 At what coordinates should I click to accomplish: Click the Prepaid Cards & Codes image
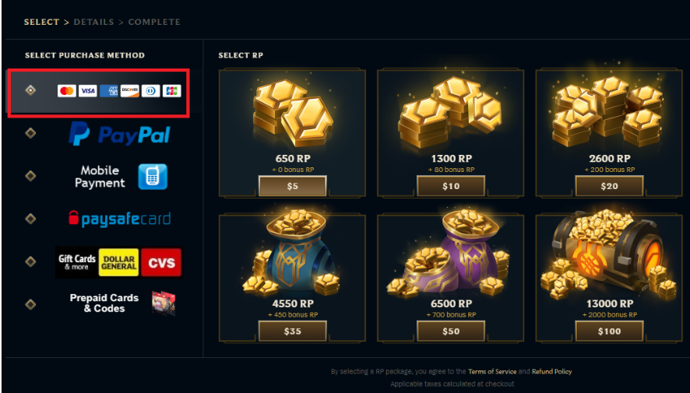point(164,304)
